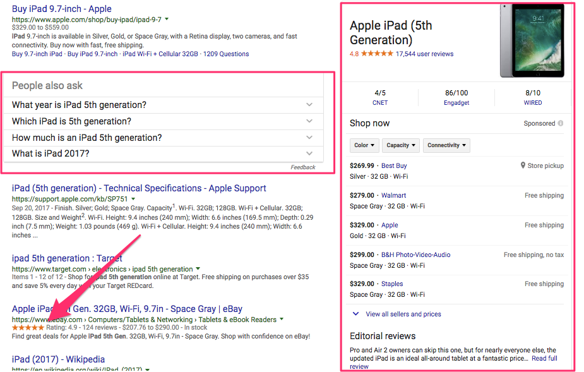Click 'Editorial reviews' heading text
Image resolution: width=584 pixels, height=372 pixels.
[x=383, y=336]
